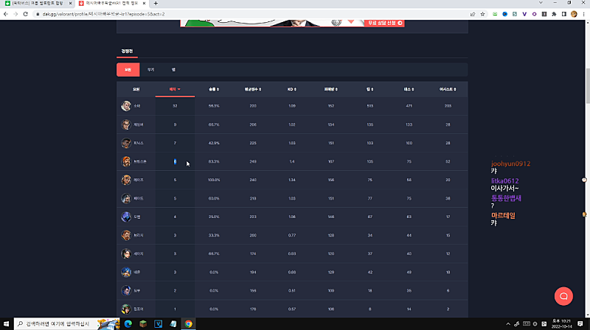This screenshot has width=590, height=330.
Task: Go back to previous page
Action: tap(6, 14)
